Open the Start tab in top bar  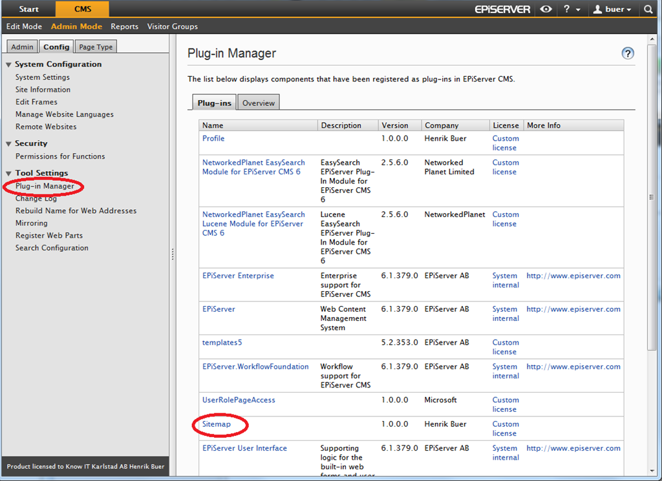click(x=28, y=9)
